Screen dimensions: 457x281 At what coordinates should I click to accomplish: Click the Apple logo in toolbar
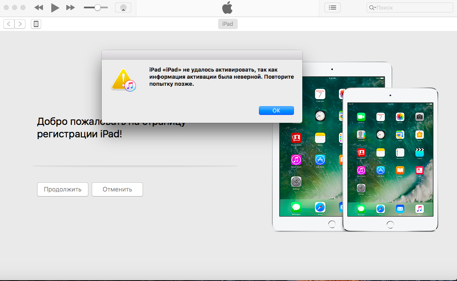227,7
